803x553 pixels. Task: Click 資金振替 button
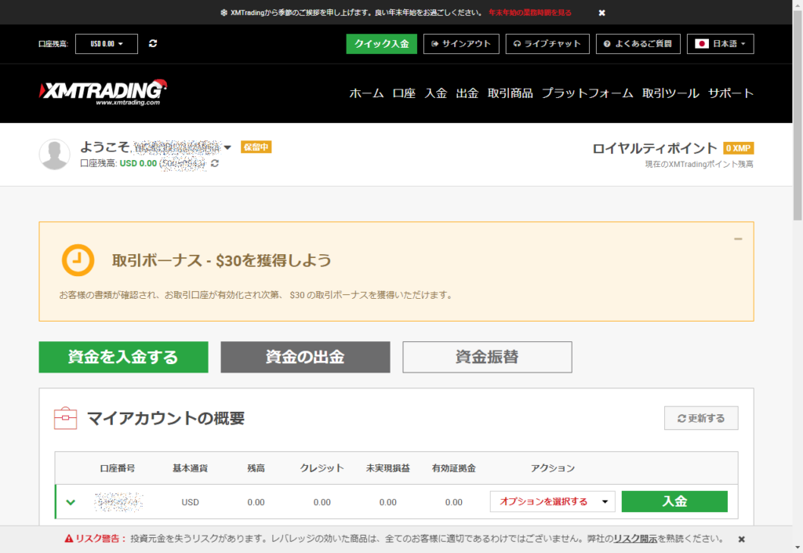point(487,357)
